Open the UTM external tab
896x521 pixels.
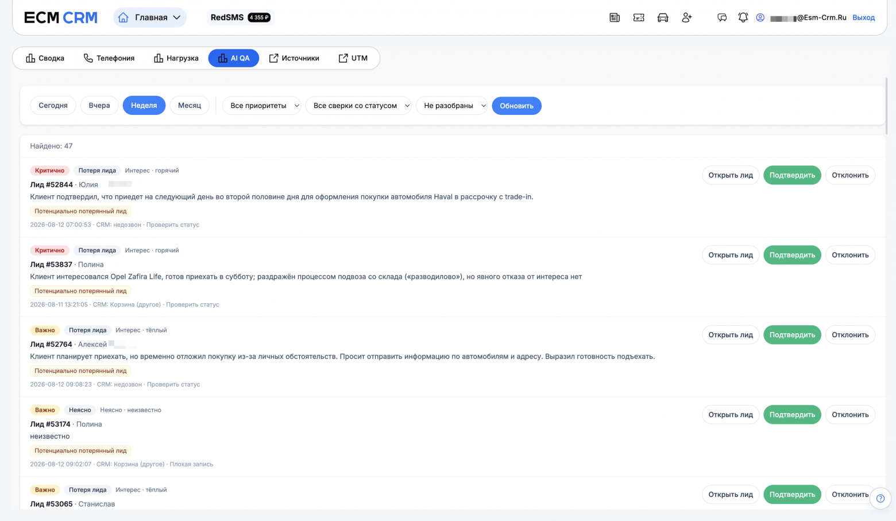pos(353,58)
